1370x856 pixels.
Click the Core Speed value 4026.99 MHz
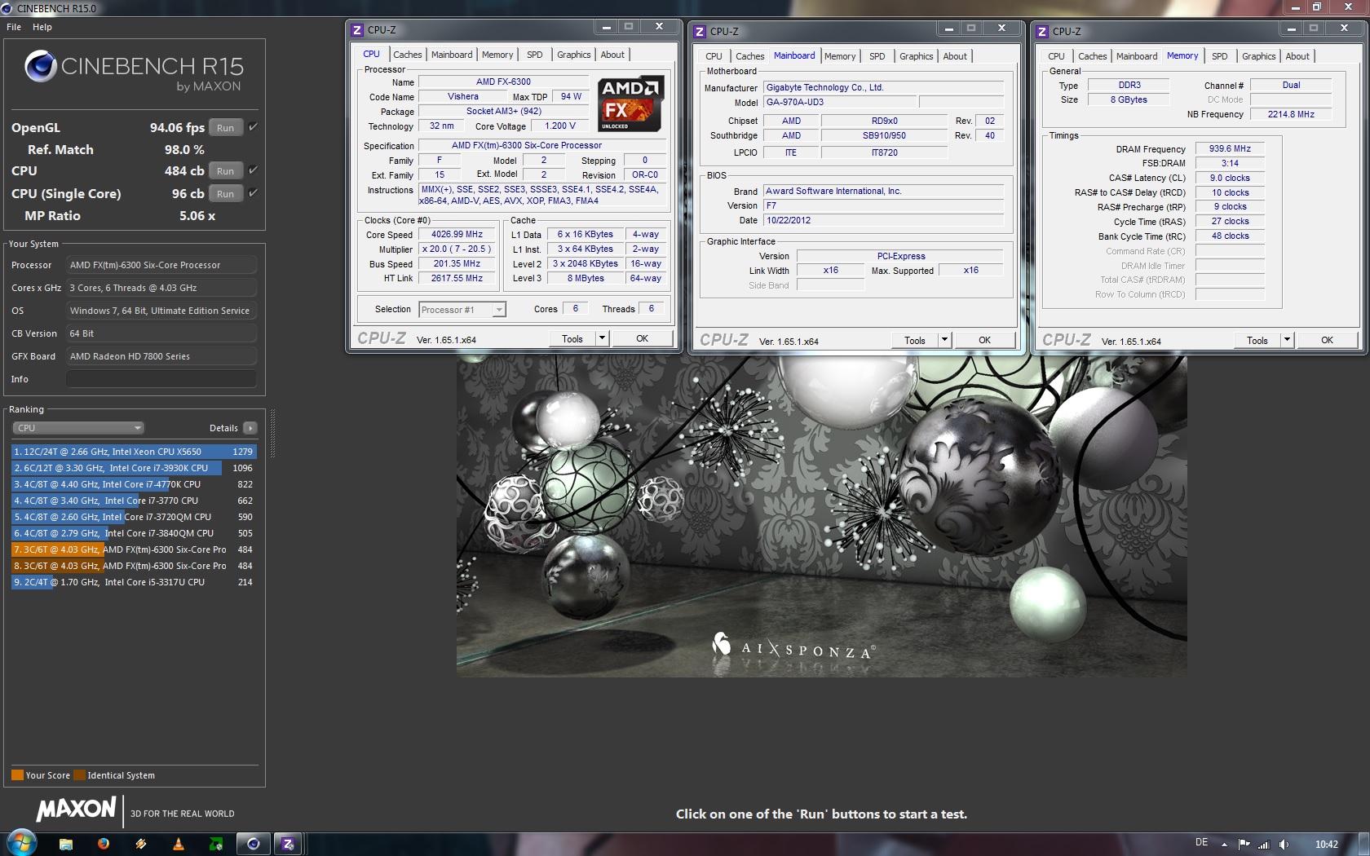[457, 235]
